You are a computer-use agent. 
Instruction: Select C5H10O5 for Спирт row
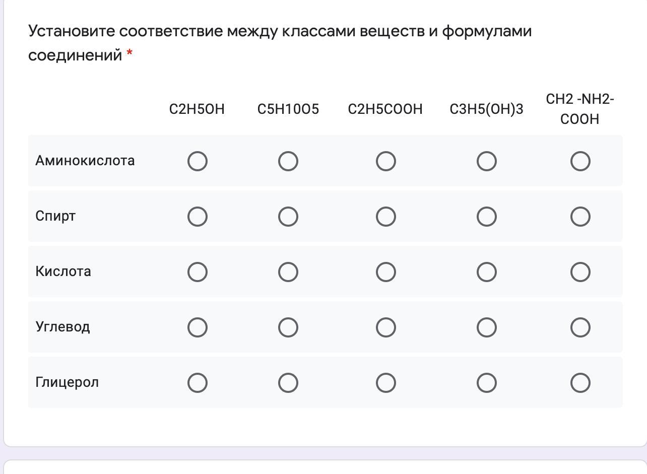(x=288, y=217)
